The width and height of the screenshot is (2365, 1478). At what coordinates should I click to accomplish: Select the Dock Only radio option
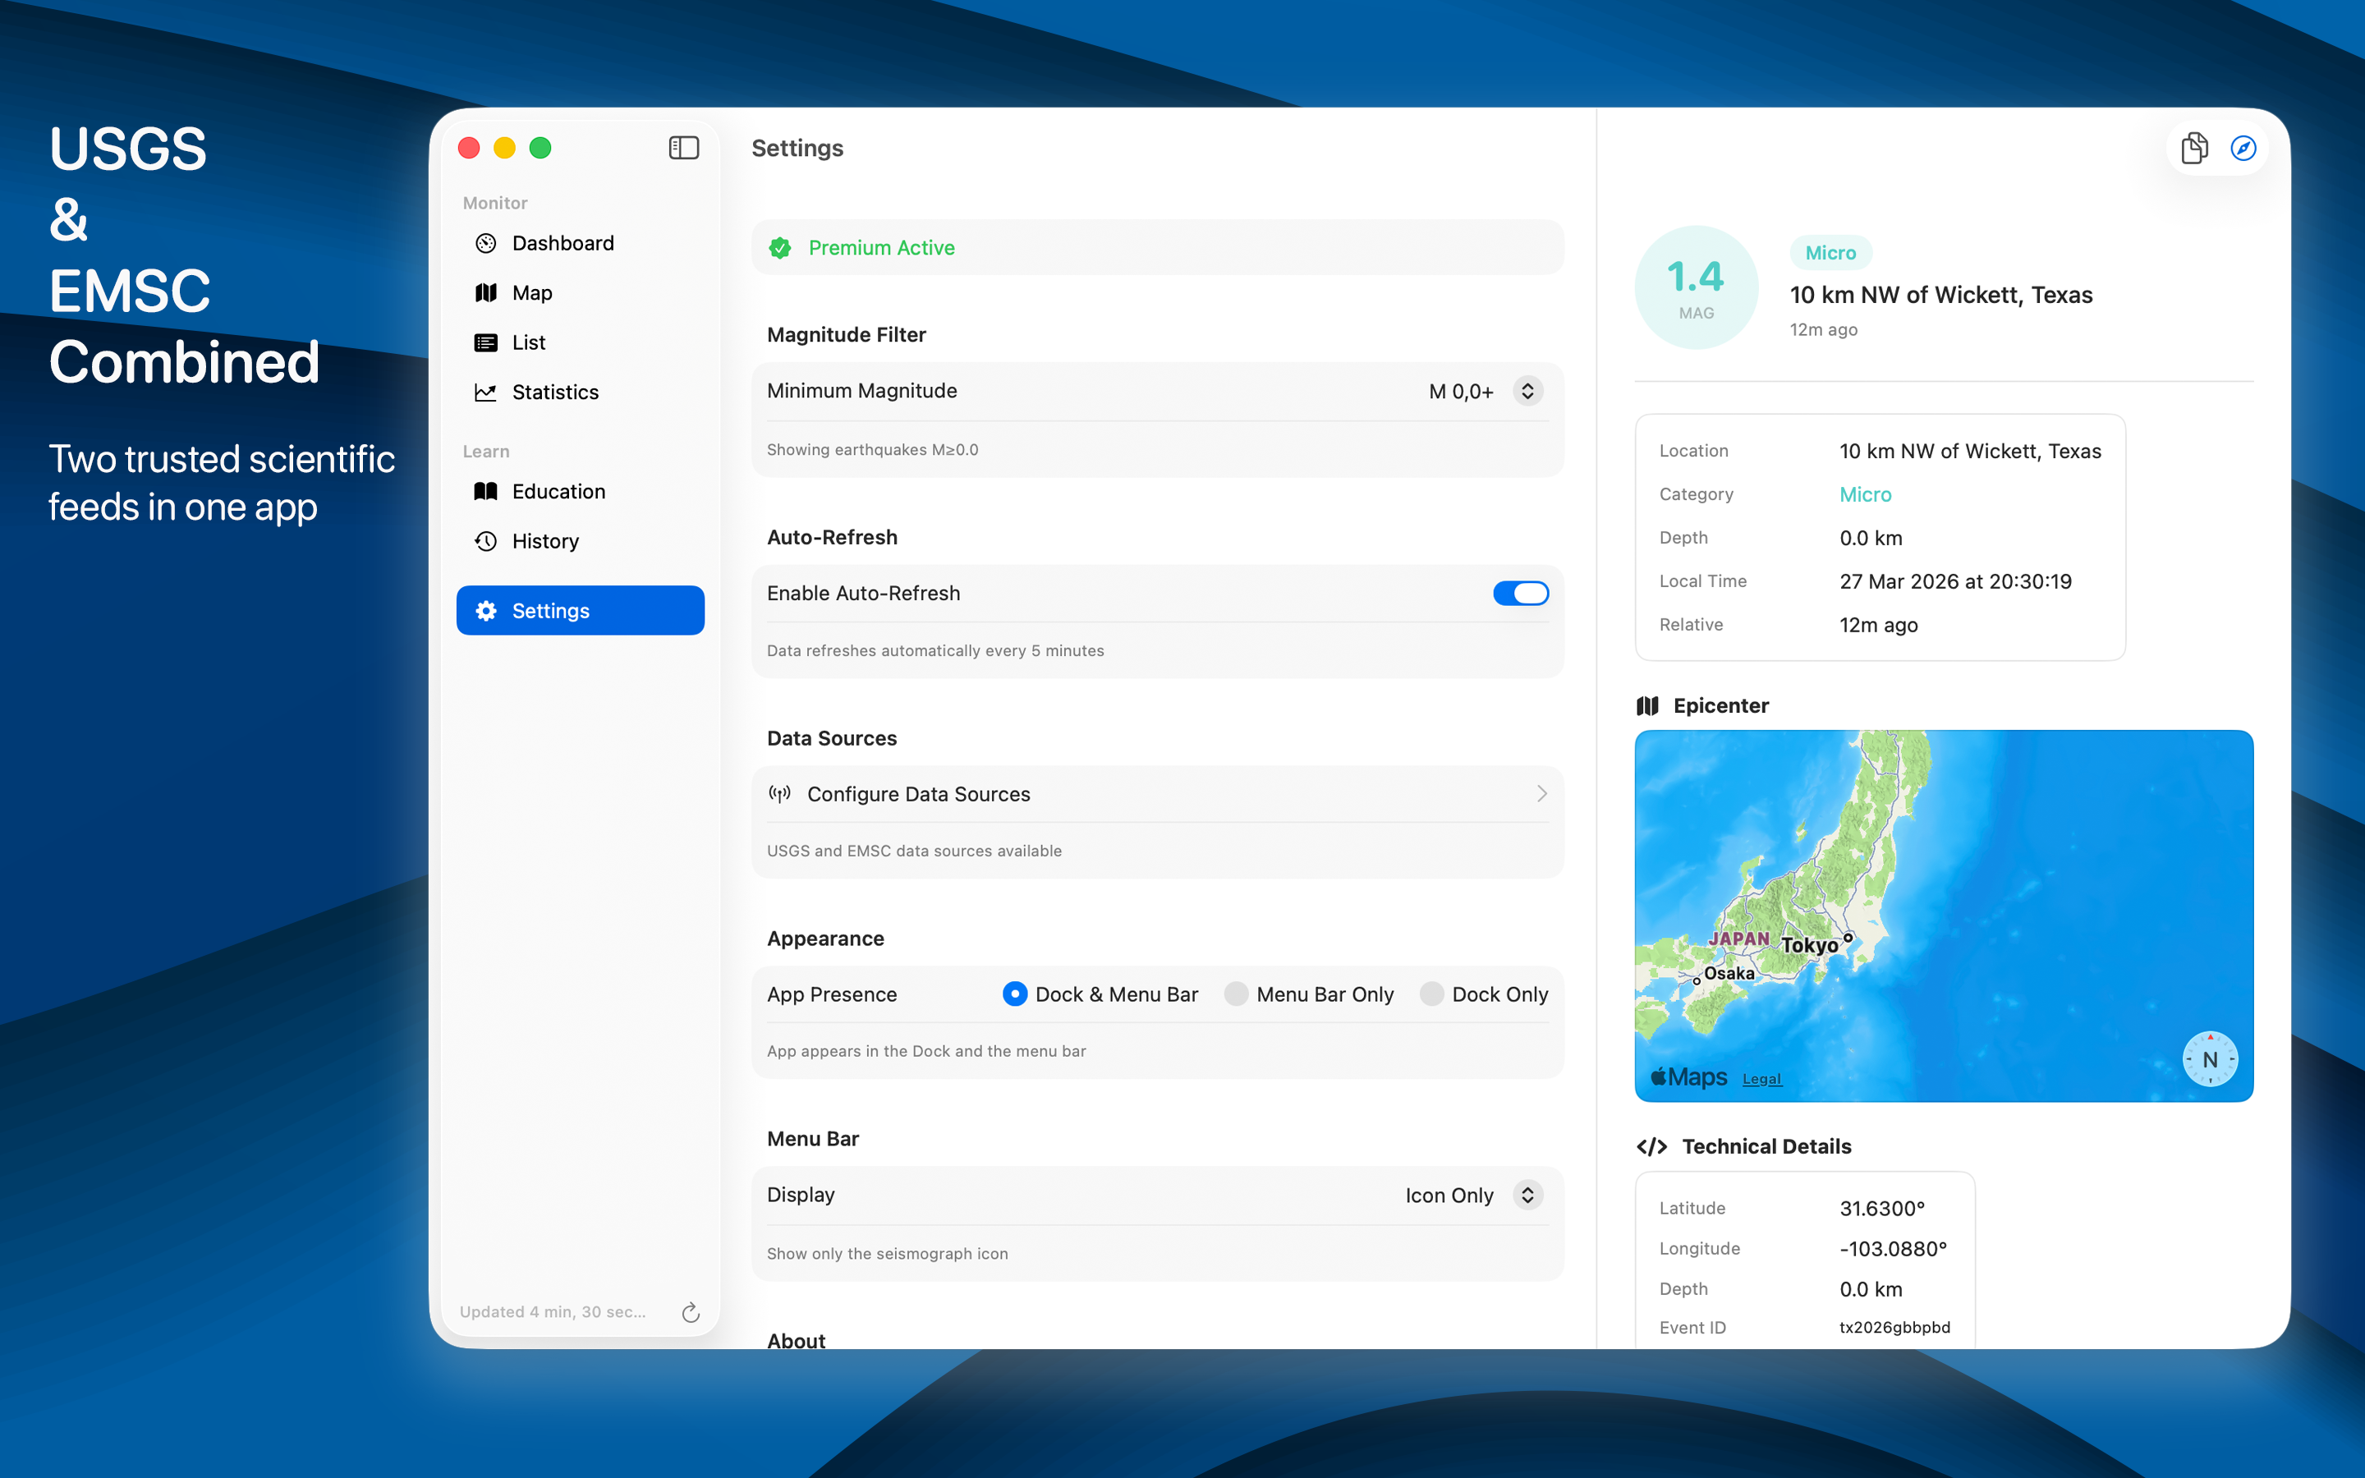click(1431, 994)
